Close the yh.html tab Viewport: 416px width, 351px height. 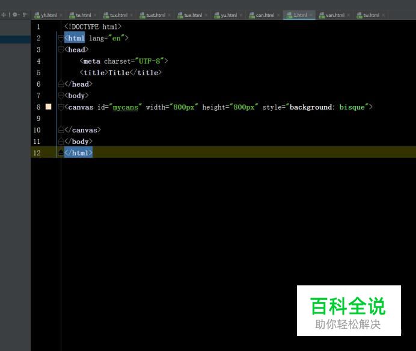pyautogui.click(x=61, y=15)
